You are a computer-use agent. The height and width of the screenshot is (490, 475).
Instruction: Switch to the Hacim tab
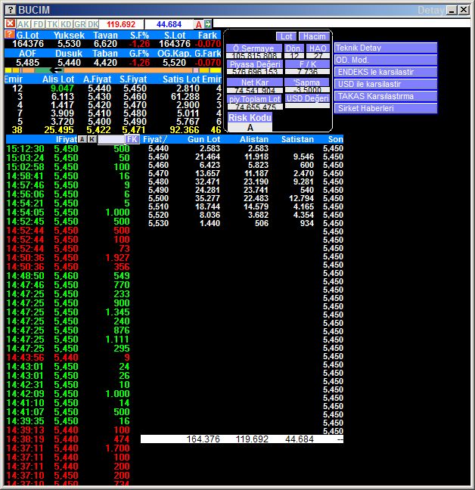tap(314, 36)
